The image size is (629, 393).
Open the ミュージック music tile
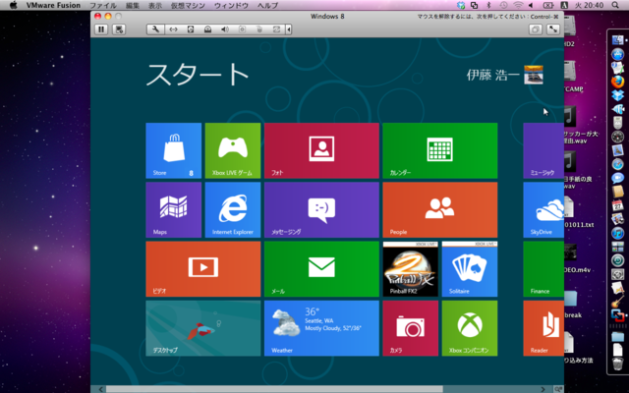(x=543, y=150)
